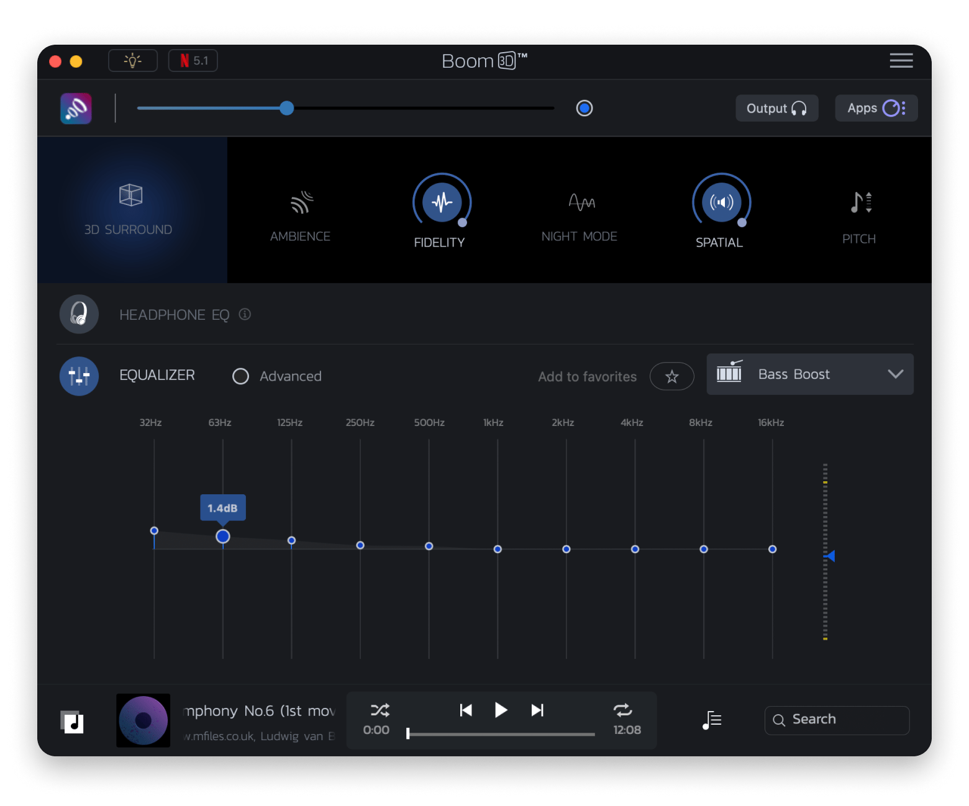Open the music library icon

(73, 722)
